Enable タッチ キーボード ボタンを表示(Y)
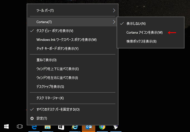The width and height of the screenshot is (190, 132). [73, 49]
